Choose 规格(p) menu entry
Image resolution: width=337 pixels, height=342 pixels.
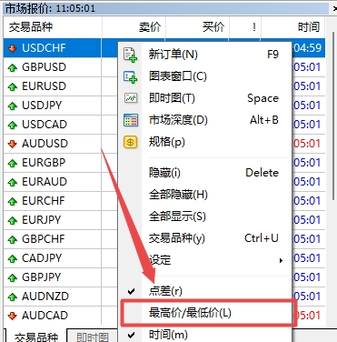(x=204, y=142)
